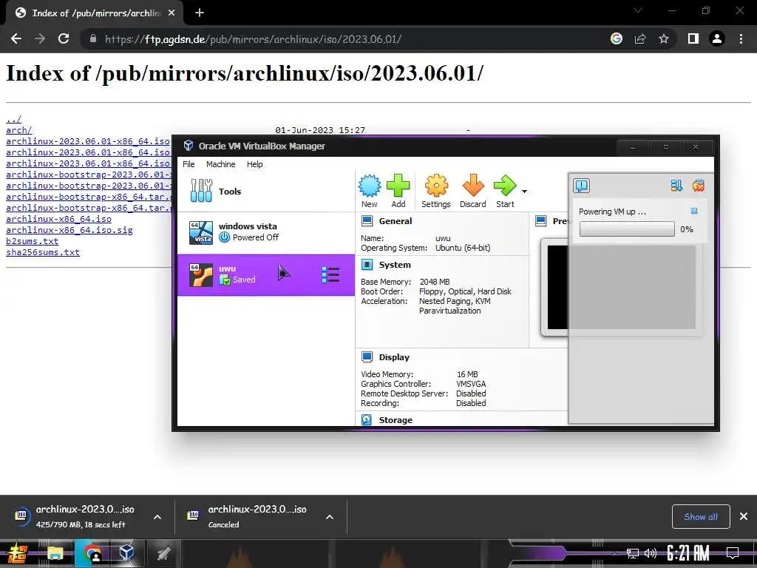
Task: Close the Chrome downloads bar
Action: 744,516
